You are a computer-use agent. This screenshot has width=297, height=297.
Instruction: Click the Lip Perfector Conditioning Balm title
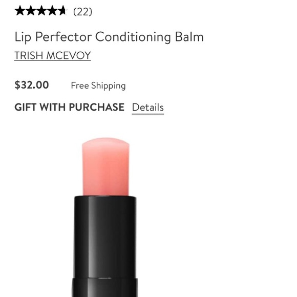click(109, 37)
